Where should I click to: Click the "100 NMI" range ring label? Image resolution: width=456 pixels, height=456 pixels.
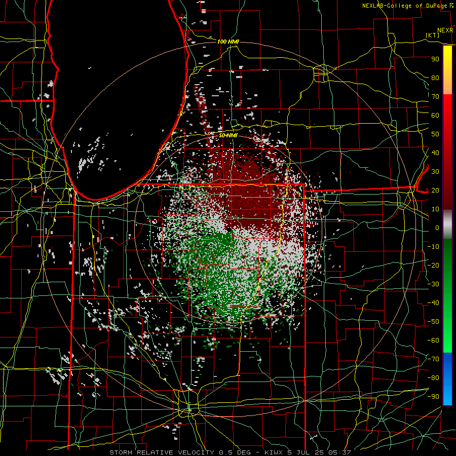(228, 42)
